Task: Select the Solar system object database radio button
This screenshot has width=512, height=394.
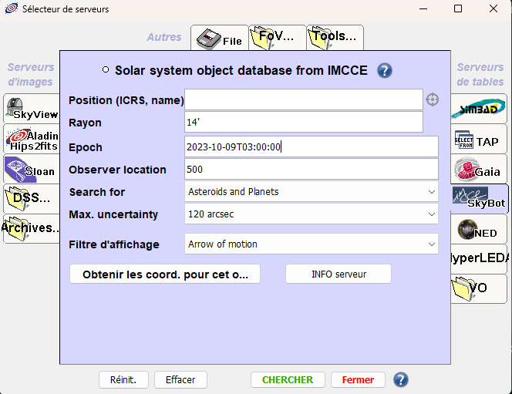Action: (x=106, y=70)
